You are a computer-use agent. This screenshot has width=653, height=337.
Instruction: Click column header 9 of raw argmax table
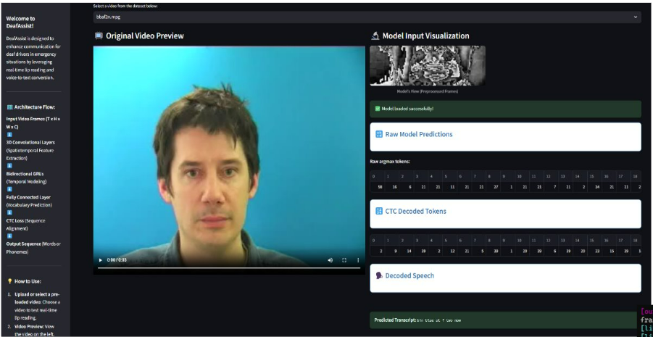point(504,176)
